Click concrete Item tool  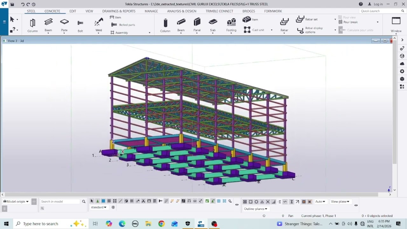click(250, 19)
